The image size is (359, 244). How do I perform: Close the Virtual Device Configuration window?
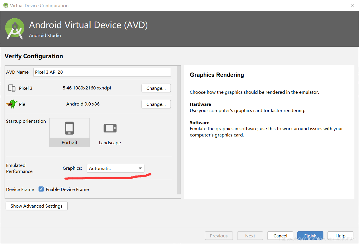(353, 5)
